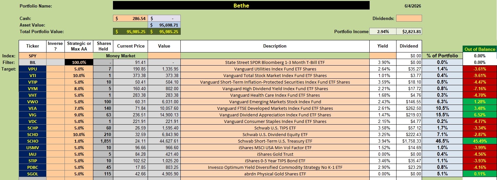497x180 pixels.
Task: Click abrdn Physical Gold Shares ETF description
Action: 275,174
